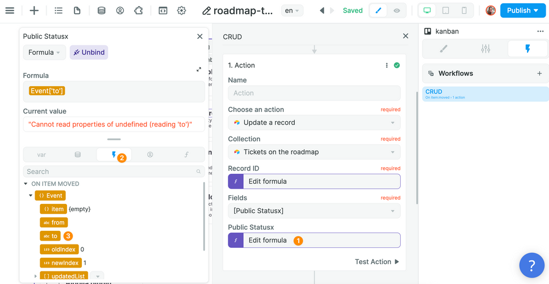This screenshot has width=549, height=284.
Task: Select desktop viewport mode
Action: (x=427, y=10)
